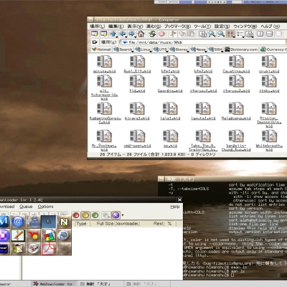
Task: Open the Hotmail bookmark
Action: coord(101,50)
